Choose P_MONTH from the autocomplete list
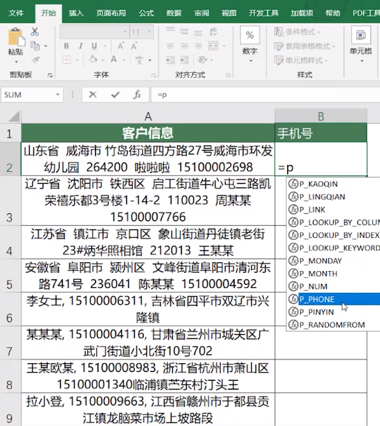This screenshot has height=426, width=380. pos(334,274)
